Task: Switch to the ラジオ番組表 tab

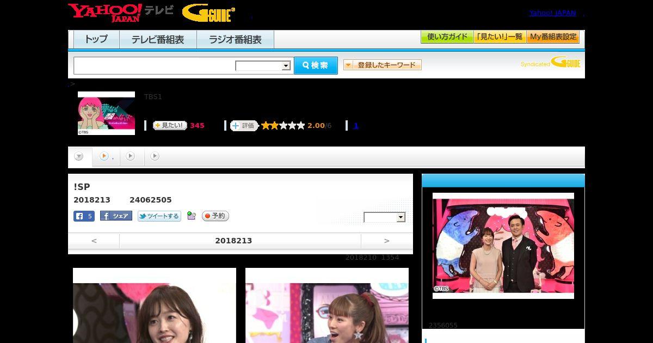Action: point(235,40)
